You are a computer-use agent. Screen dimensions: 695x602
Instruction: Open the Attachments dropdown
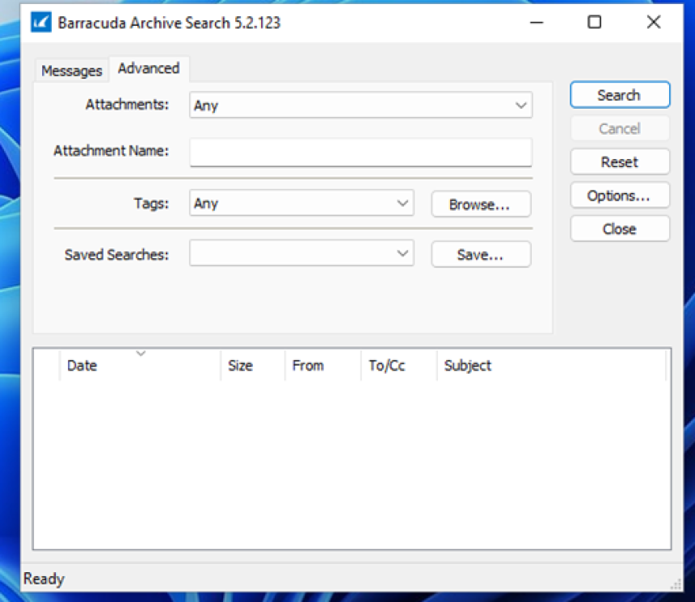click(x=360, y=105)
